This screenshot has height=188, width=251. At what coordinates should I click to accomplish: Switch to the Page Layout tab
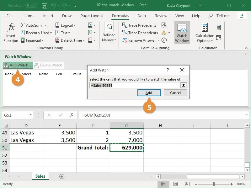tap(92, 16)
